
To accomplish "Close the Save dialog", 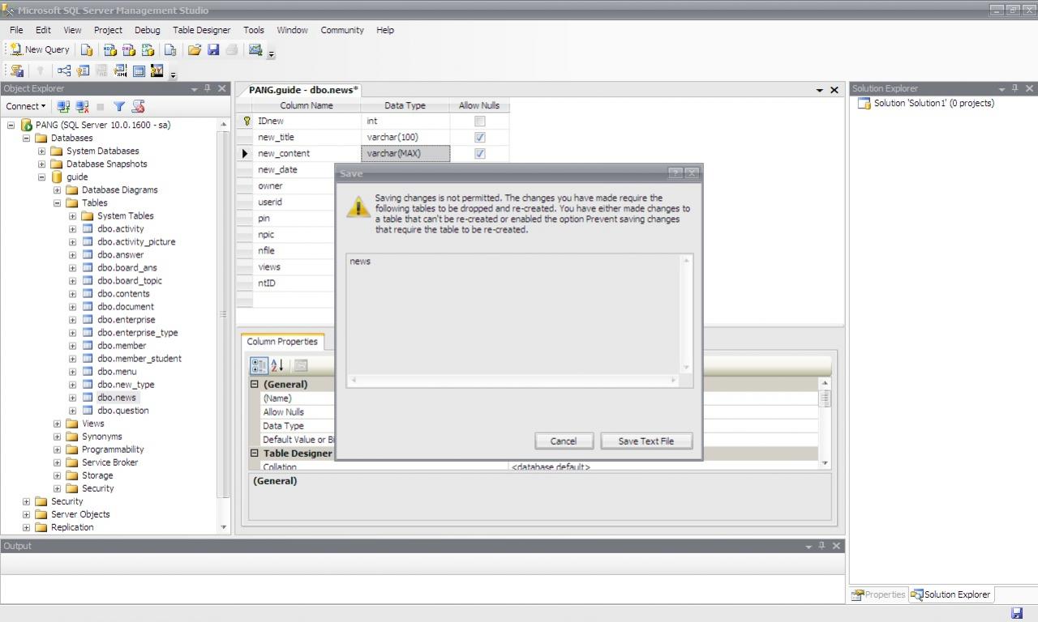I will tap(692, 173).
